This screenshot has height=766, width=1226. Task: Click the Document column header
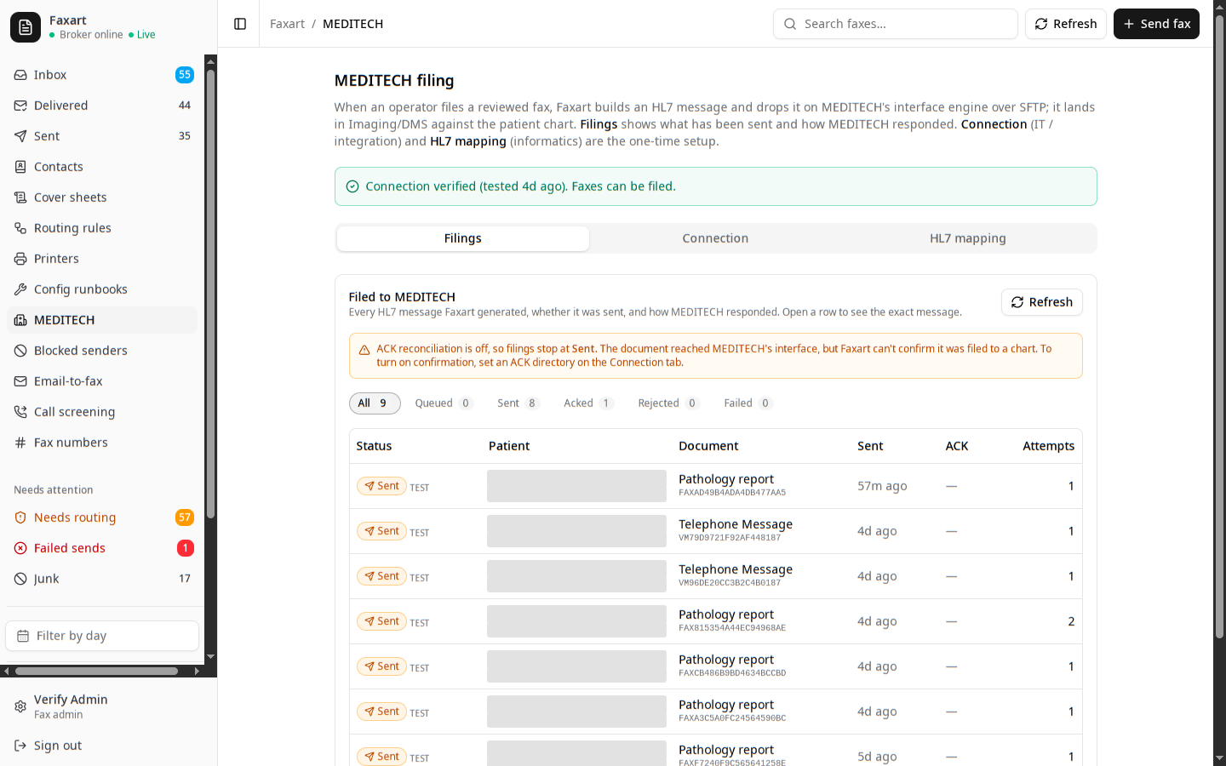[708, 446]
